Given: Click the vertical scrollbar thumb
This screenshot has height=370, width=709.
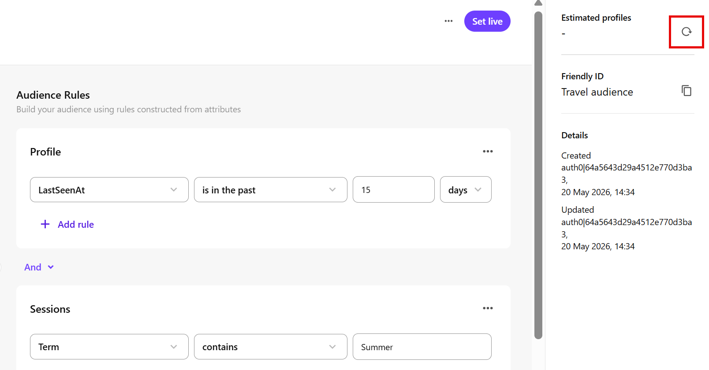Looking at the screenshot, I should click(x=538, y=175).
